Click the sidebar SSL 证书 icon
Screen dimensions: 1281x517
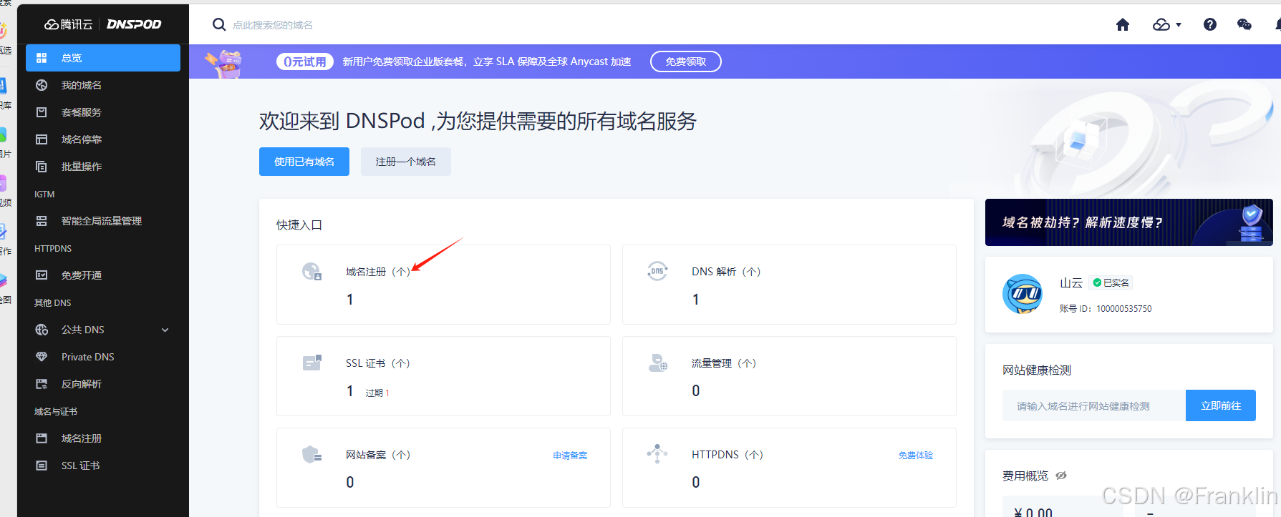(x=42, y=466)
